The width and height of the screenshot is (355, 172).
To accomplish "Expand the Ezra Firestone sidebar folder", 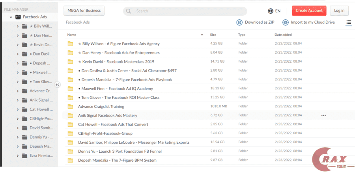I will point(18,156).
